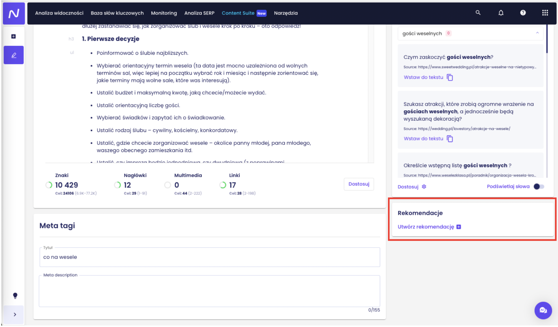Click first Wstaw do tekstu link
This screenshot has height=327, width=558.
tap(423, 77)
